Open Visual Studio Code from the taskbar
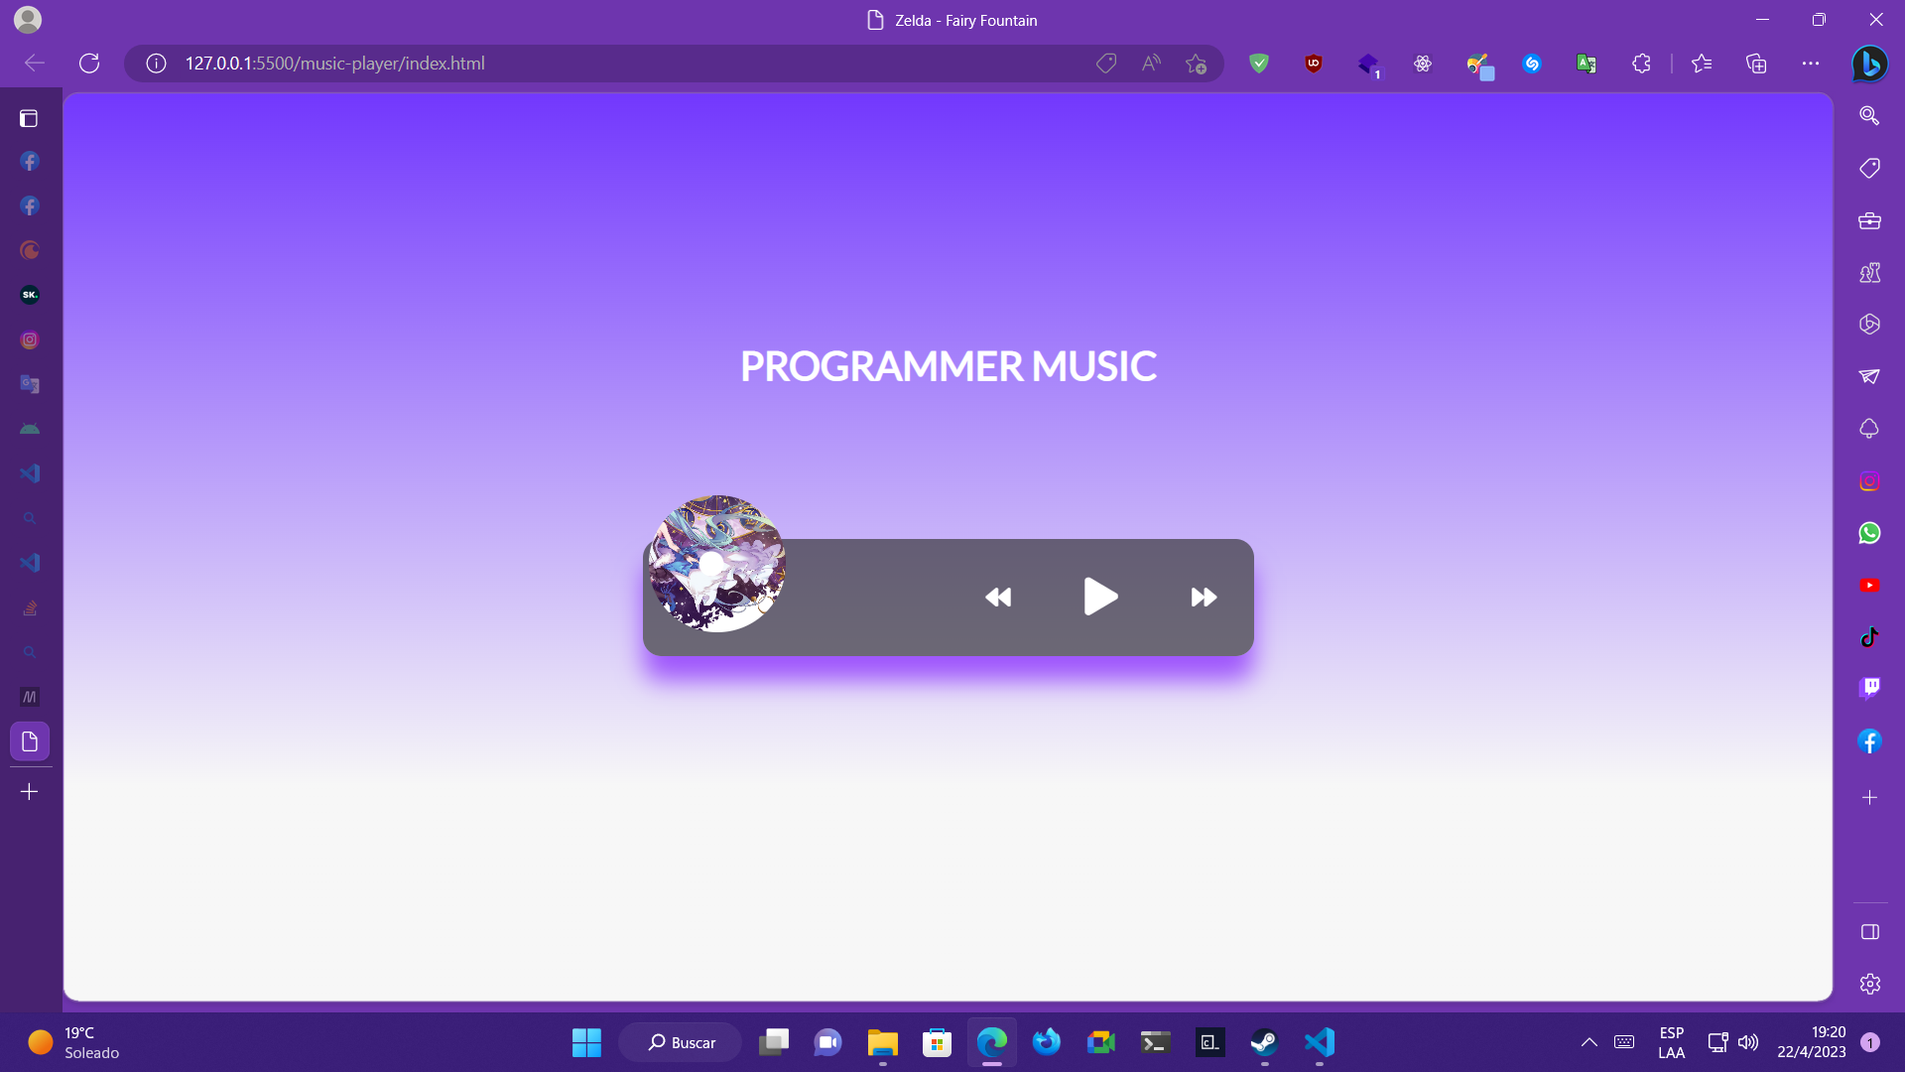 click(x=1319, y=1042)
